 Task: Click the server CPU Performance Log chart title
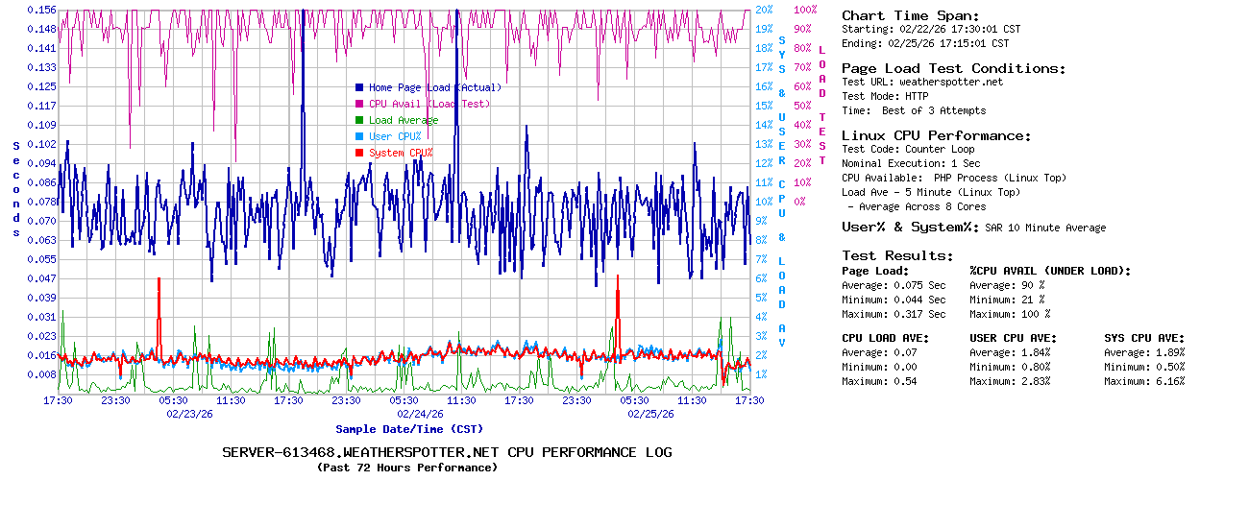[447, 452]
